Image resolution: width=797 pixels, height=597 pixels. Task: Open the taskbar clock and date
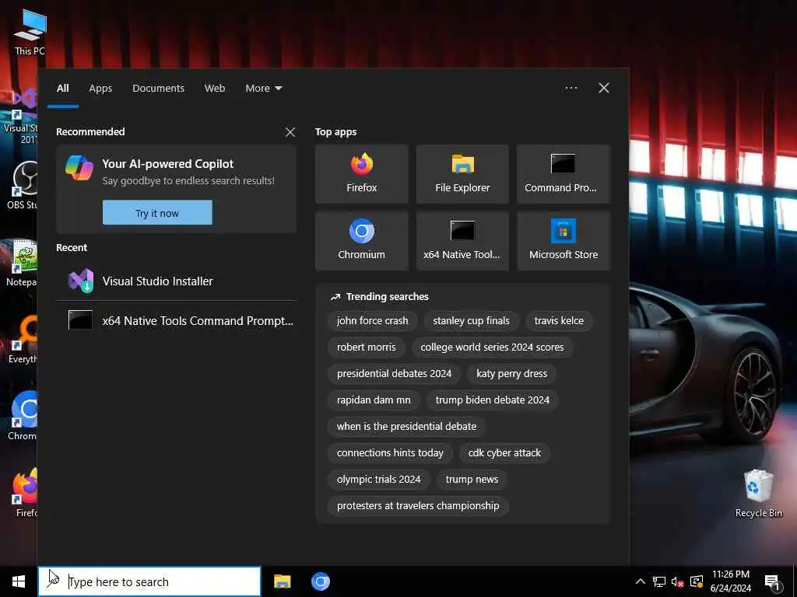click(730, 581)
